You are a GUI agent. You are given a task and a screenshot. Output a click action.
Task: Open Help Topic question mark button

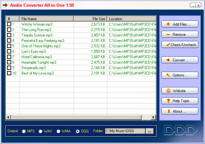[x=180, y=101]
